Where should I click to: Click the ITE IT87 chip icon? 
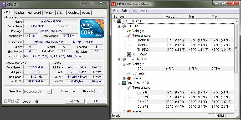[124, 26]
